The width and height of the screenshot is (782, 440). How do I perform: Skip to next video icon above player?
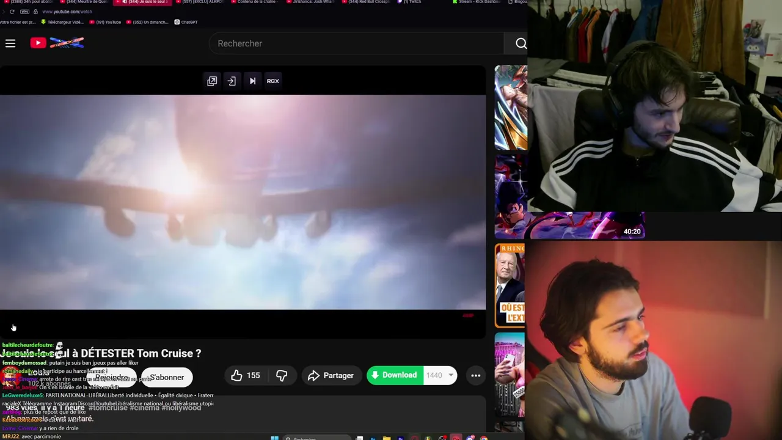pyautogui.click(x=252, y=81)
